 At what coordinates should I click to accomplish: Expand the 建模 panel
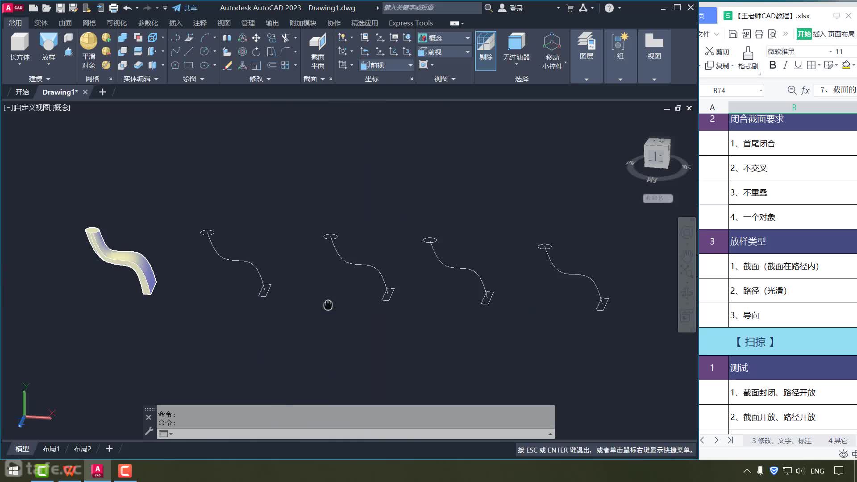tap(40, 79)
